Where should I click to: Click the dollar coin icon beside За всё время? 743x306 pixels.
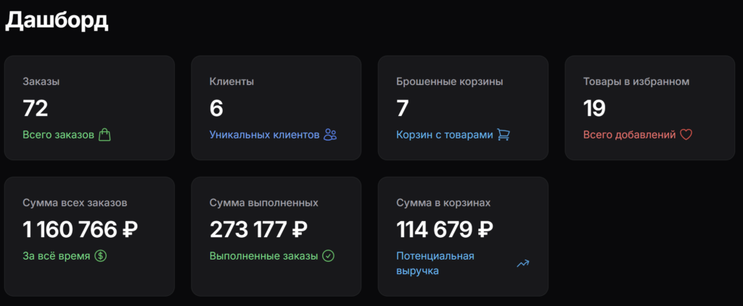coord(101,255)
